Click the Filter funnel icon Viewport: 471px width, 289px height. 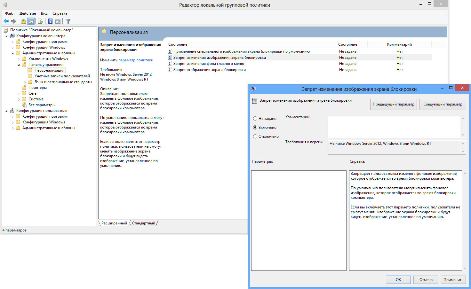click(68, 21)
